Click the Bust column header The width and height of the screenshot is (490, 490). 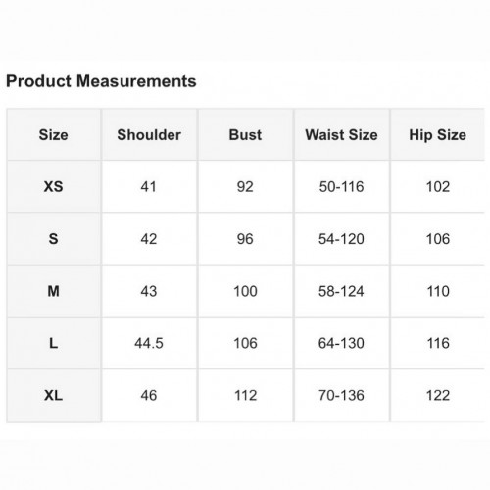(x=245, y=135)
